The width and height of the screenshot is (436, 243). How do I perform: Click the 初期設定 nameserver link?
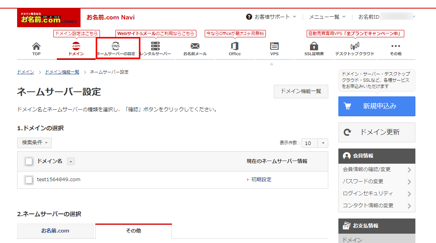(x=261, y=180)
